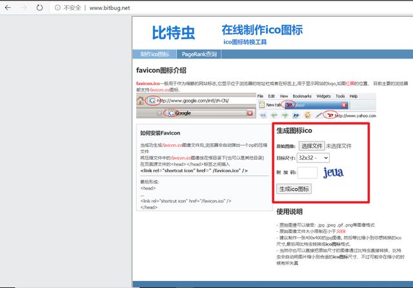Click the browser back arrow
The width and height of the screenshot is (413, 288).
click(8, 8)
